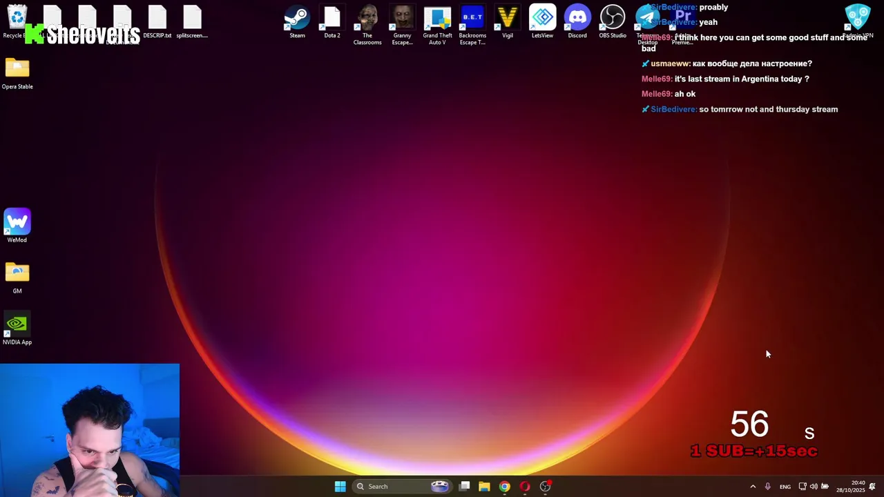Image resolution: width=884 pixels, height=497 pixels.
Task: Open Google Chrome from the taskbar
Action: (505, 486)
